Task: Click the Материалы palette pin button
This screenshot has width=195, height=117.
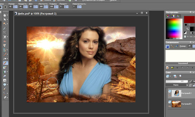Action: pos(190,12)
